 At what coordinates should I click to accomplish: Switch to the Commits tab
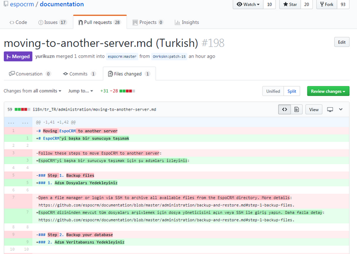point(79,74)
